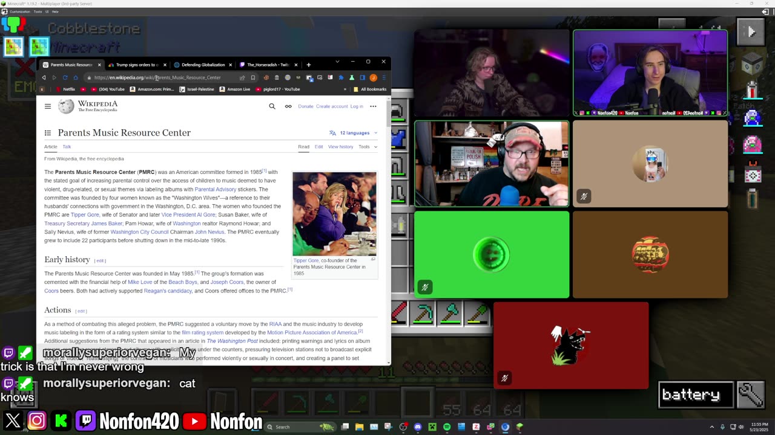Click the Wikipedia search magnifier icon

point(272,106)
